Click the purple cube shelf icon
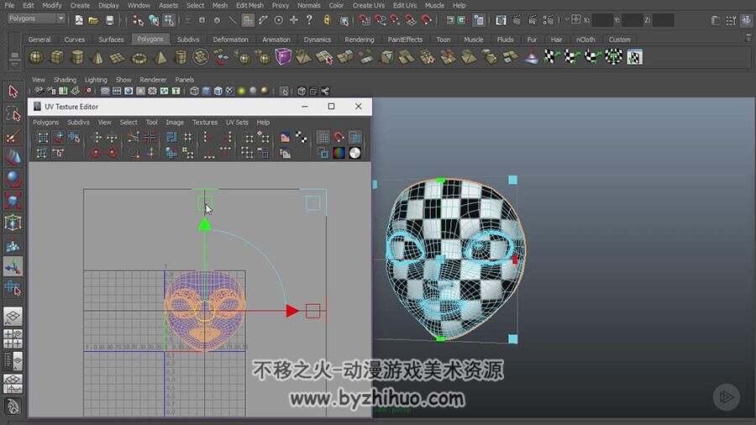Viewport: 756px width, 425px height. click(x=284, y=57)
